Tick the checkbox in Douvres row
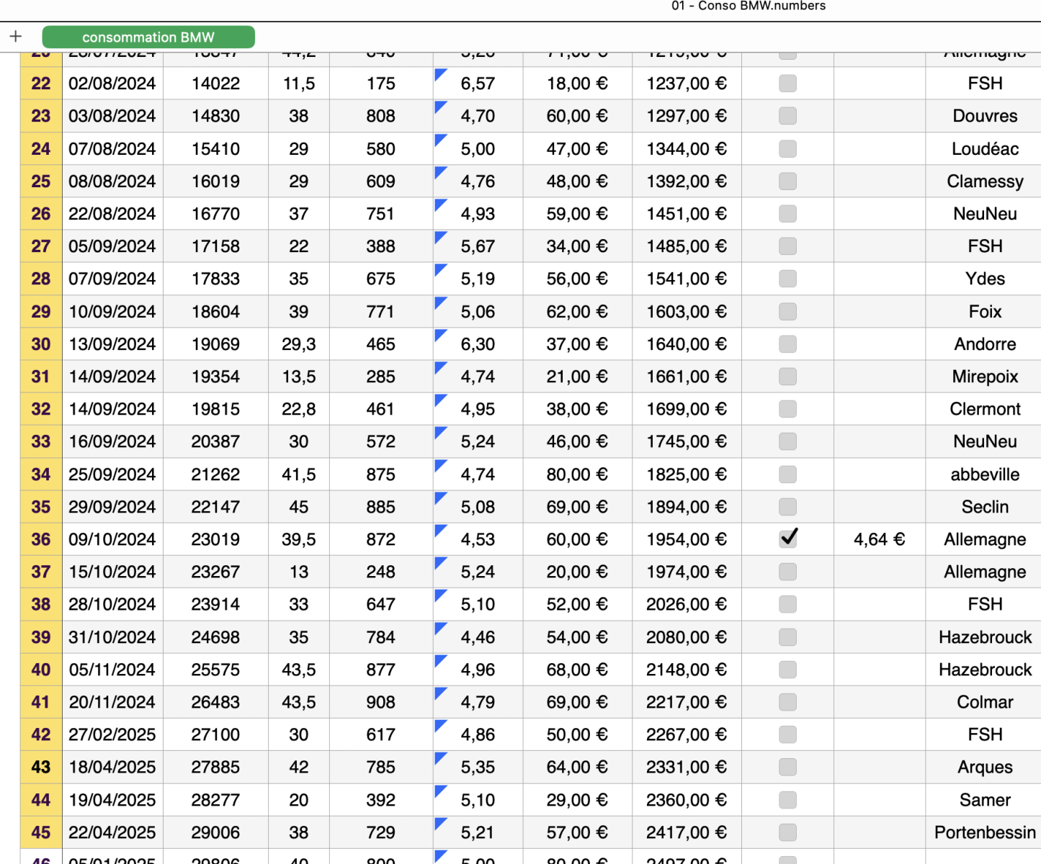Screen dimensions: 1041x864 pyautogui.click(x=788, y=116)
